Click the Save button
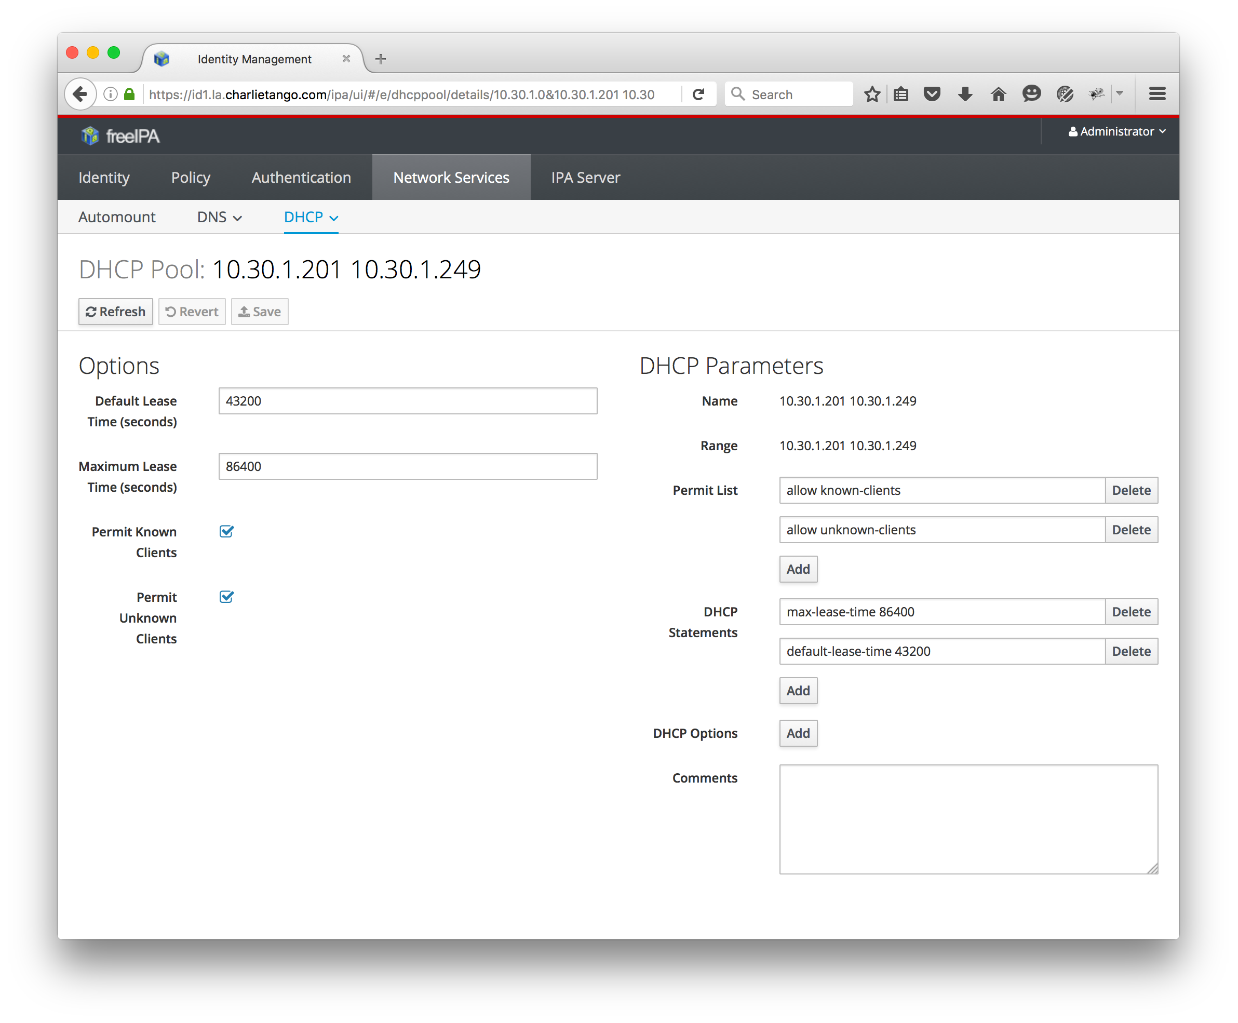Viewport: 1238px width, 1023px height. (260, 311)
